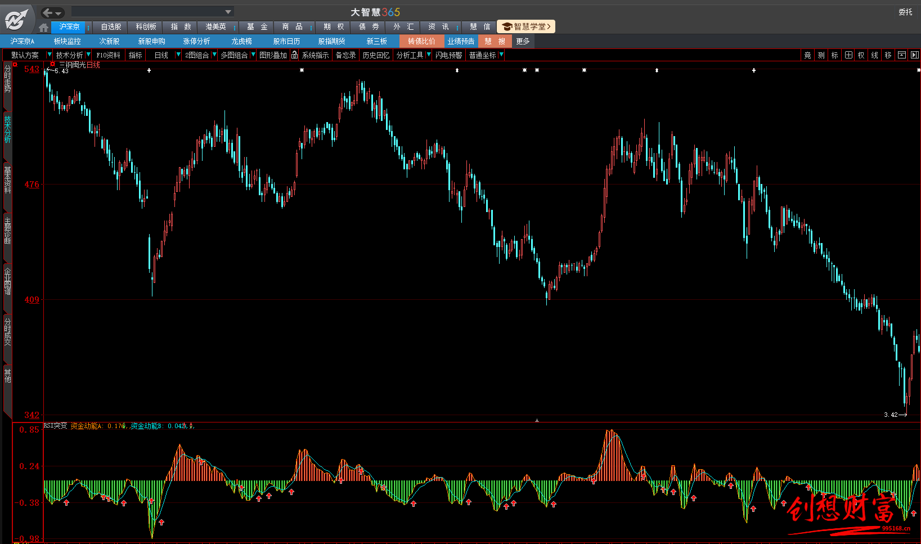This screenshot has width=921, height=544.
Task: Click the 竞 auction toolbar icon
Action: coord(807,55)
